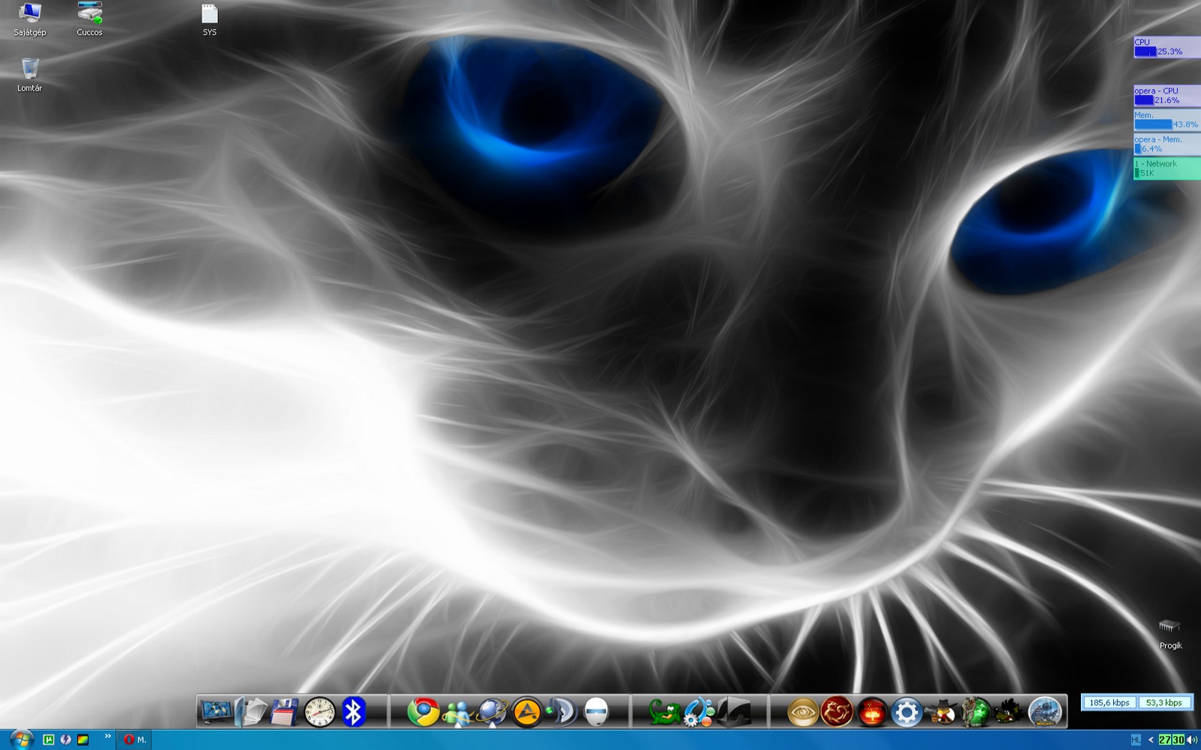Click the desktop monitor icon in dock

[216, 711]
